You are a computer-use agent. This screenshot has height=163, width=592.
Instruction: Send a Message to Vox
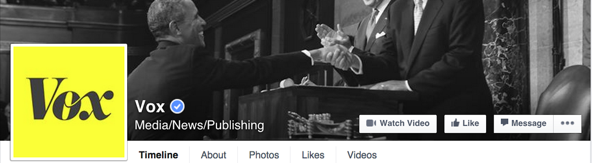click(x=524, y=124)
